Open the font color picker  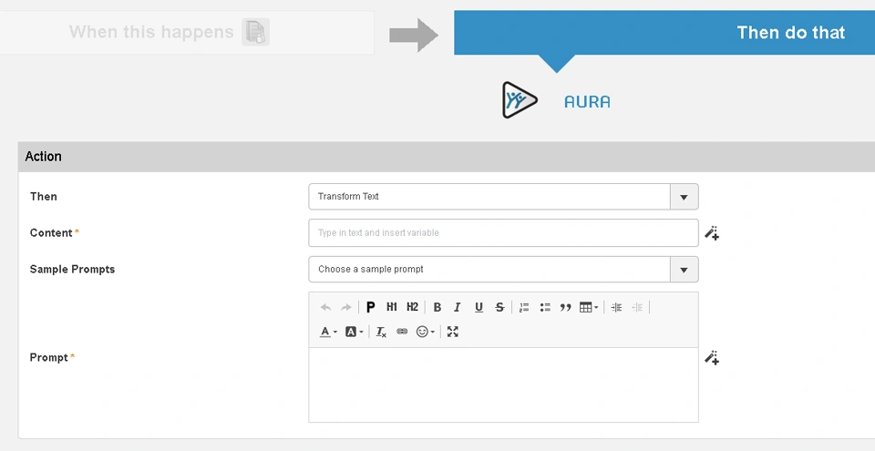tap(328, 332)
